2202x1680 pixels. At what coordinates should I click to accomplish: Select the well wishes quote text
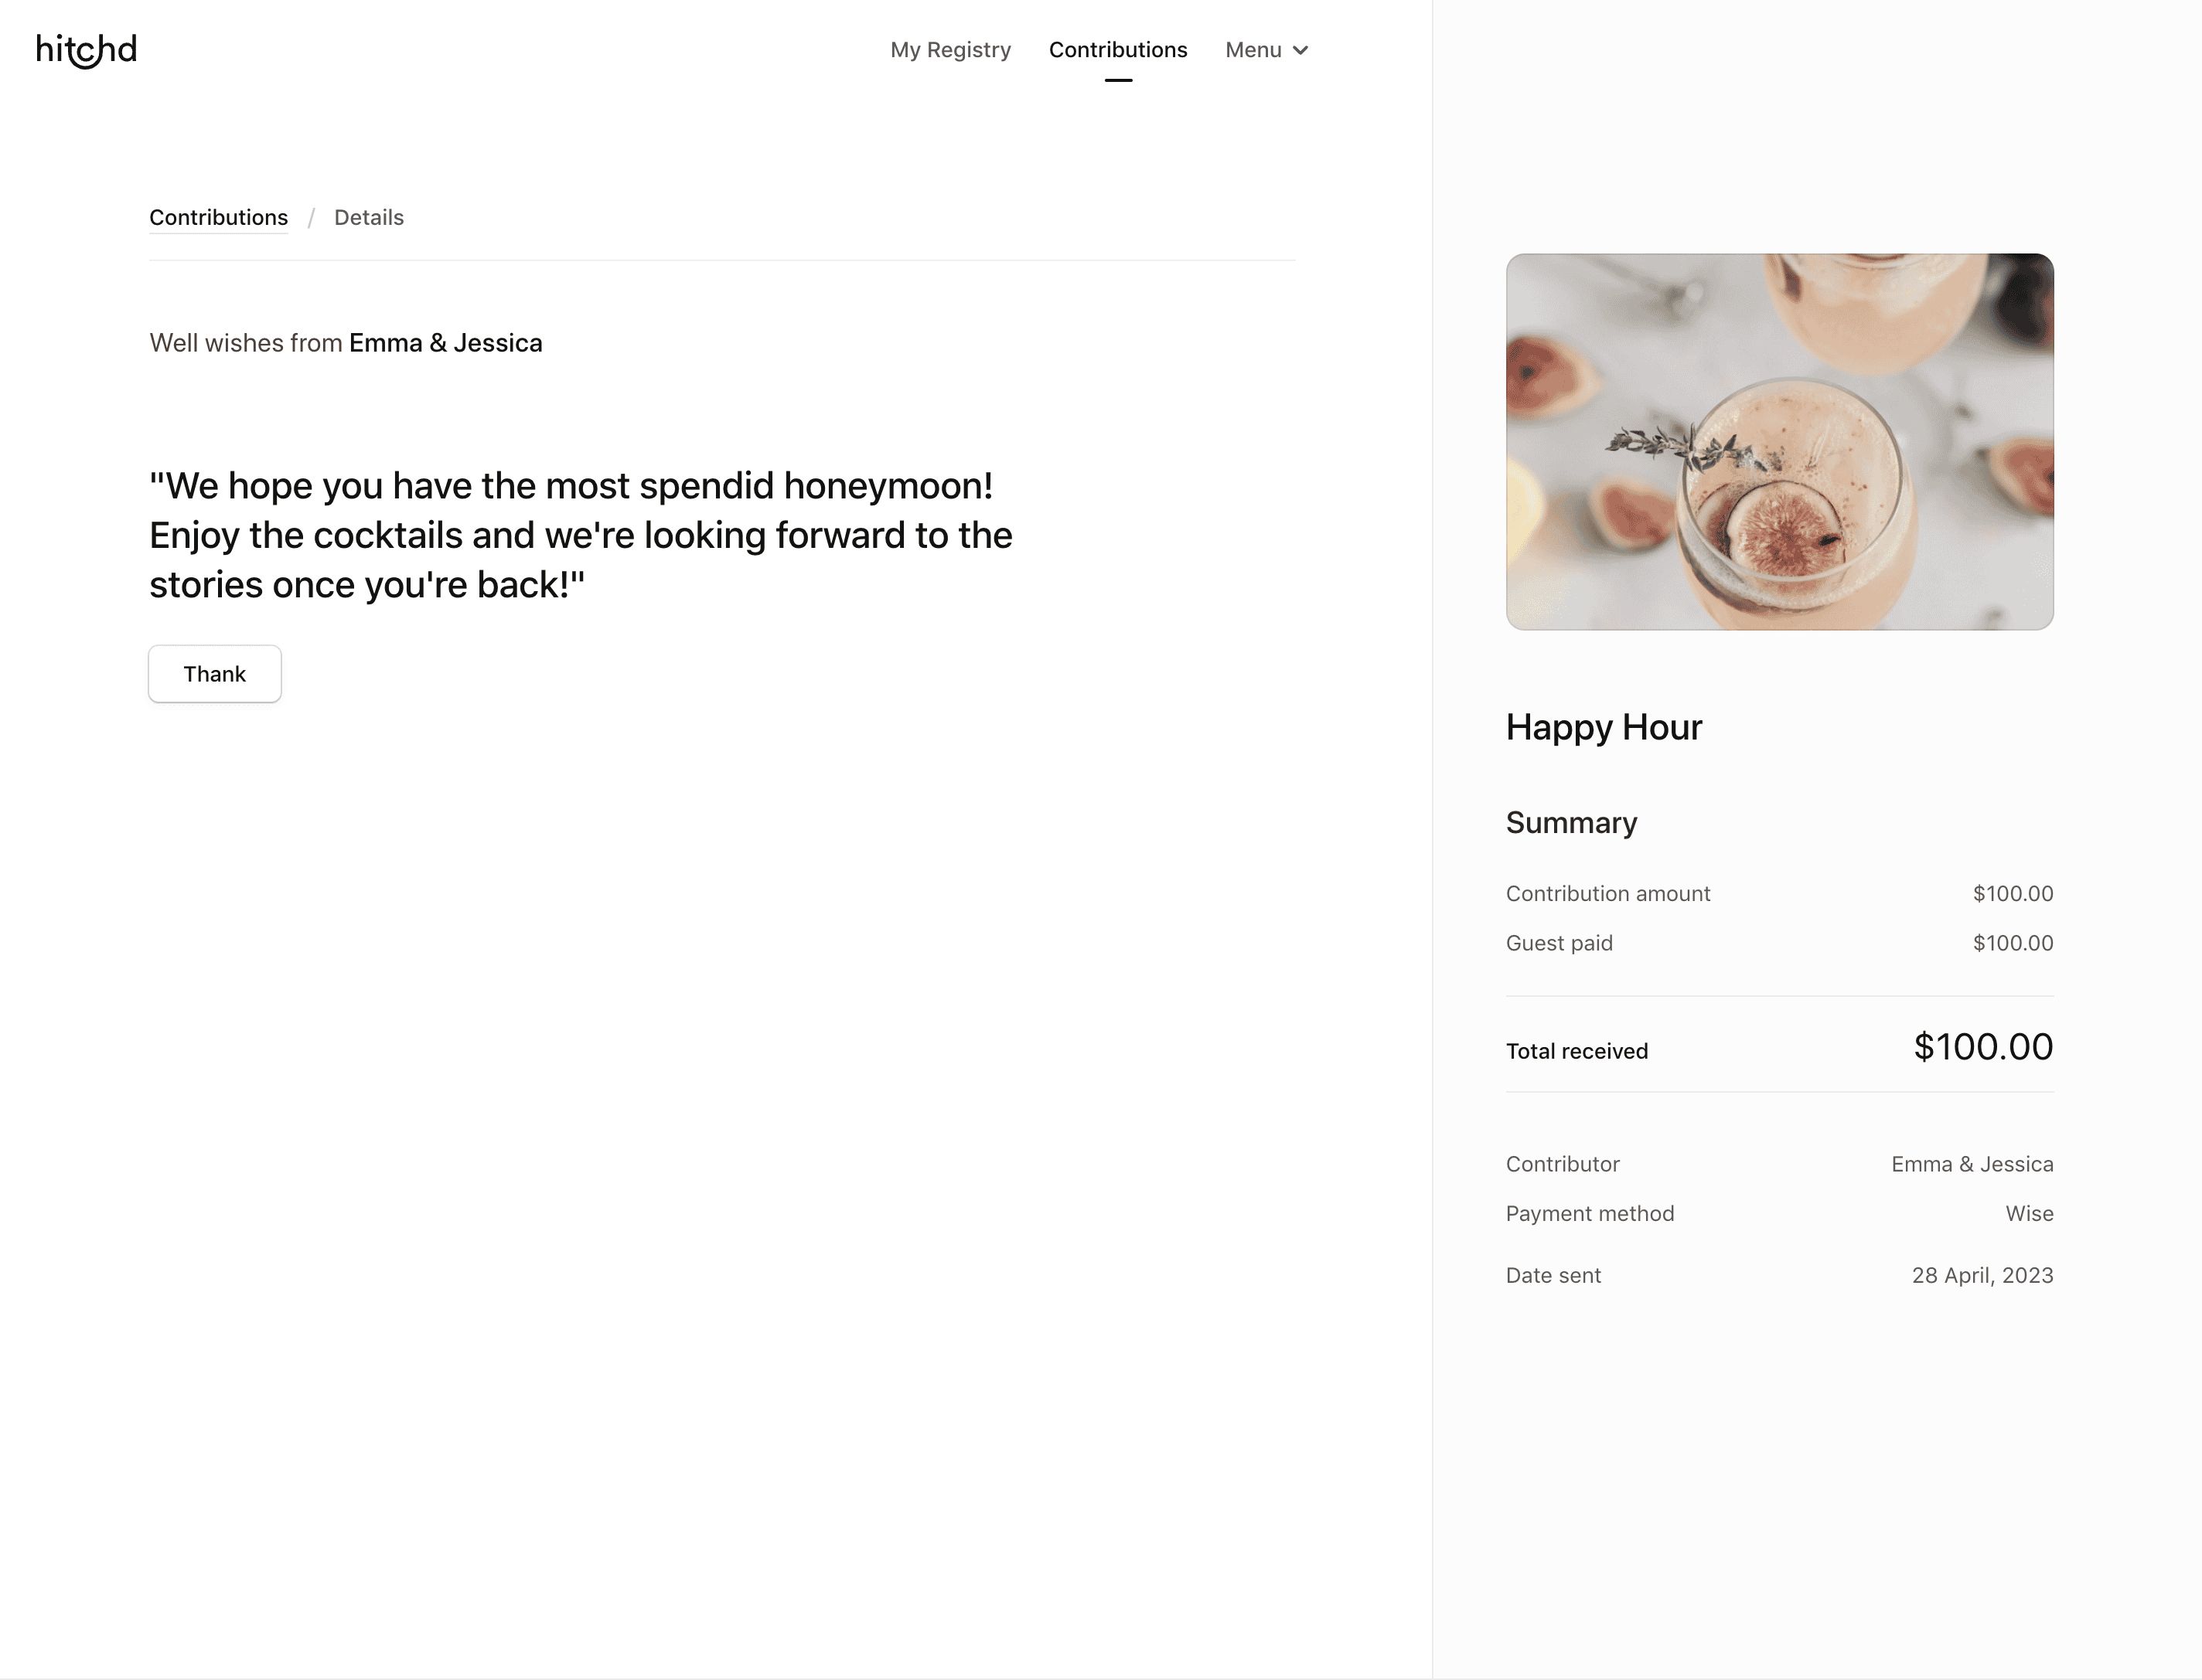point(580,535)
